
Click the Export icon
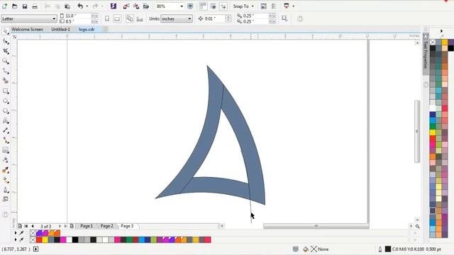click(x=135, y=6)
